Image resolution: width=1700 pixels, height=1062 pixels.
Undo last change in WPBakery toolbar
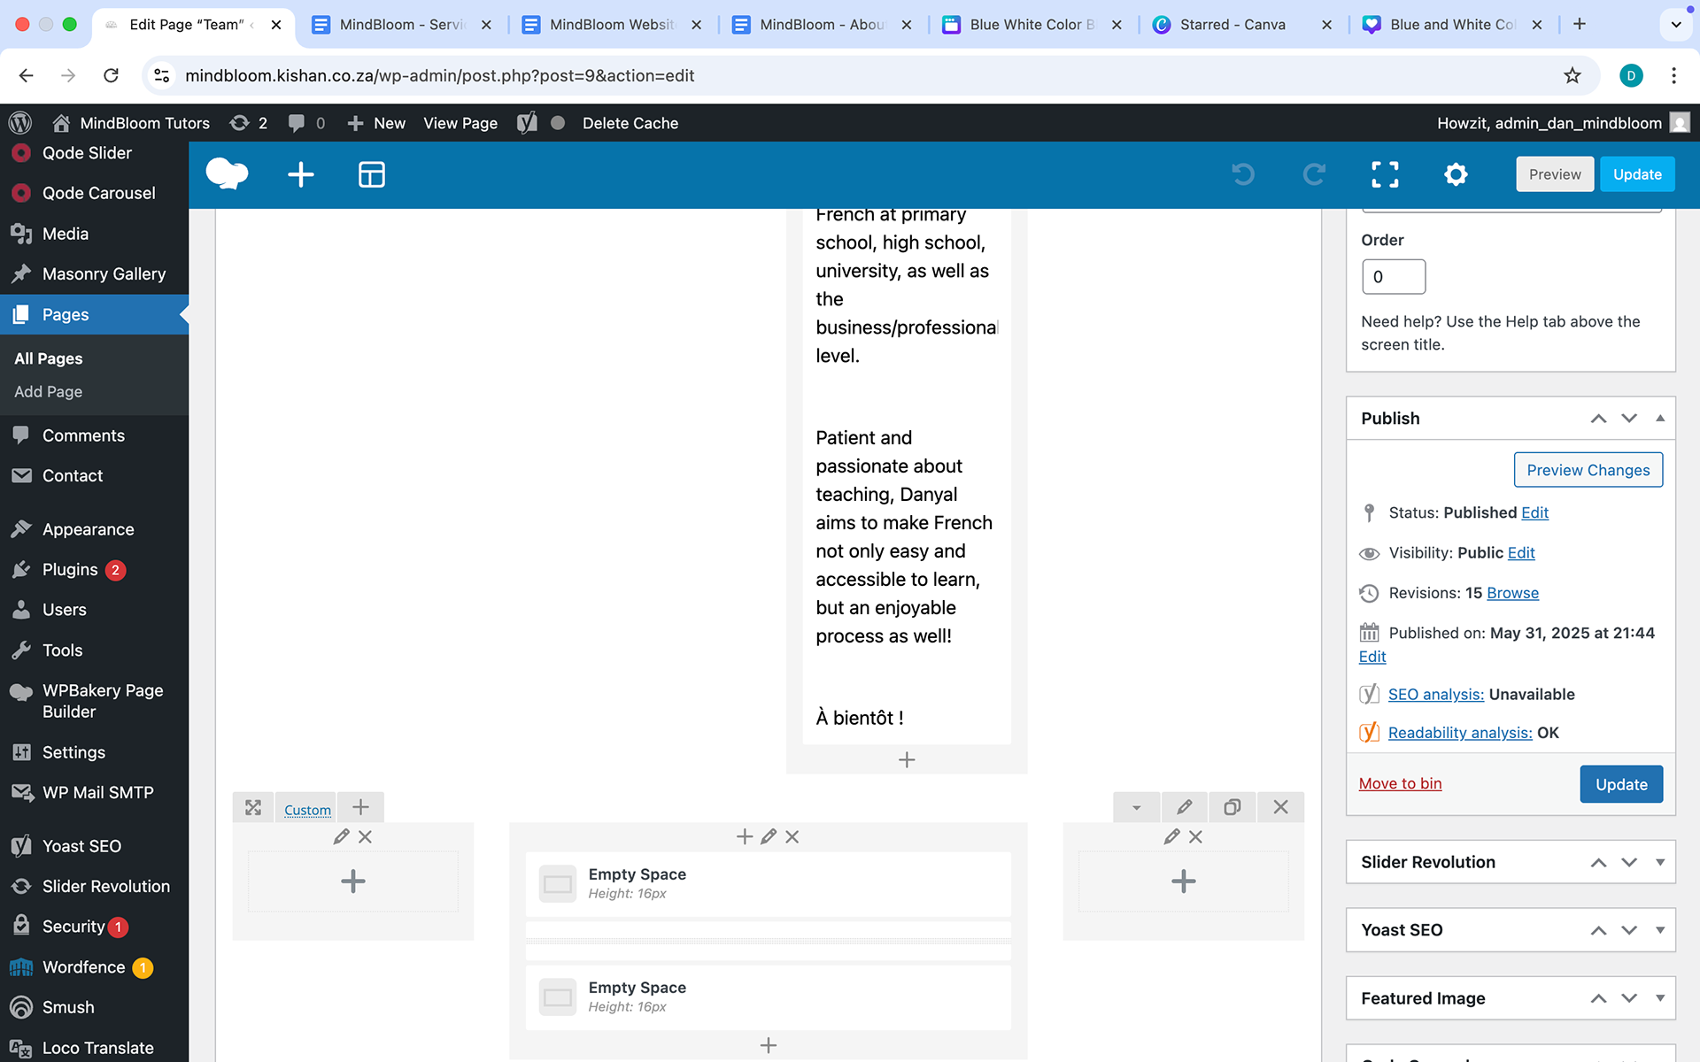pyautogui.click(x=1243, y=174)
